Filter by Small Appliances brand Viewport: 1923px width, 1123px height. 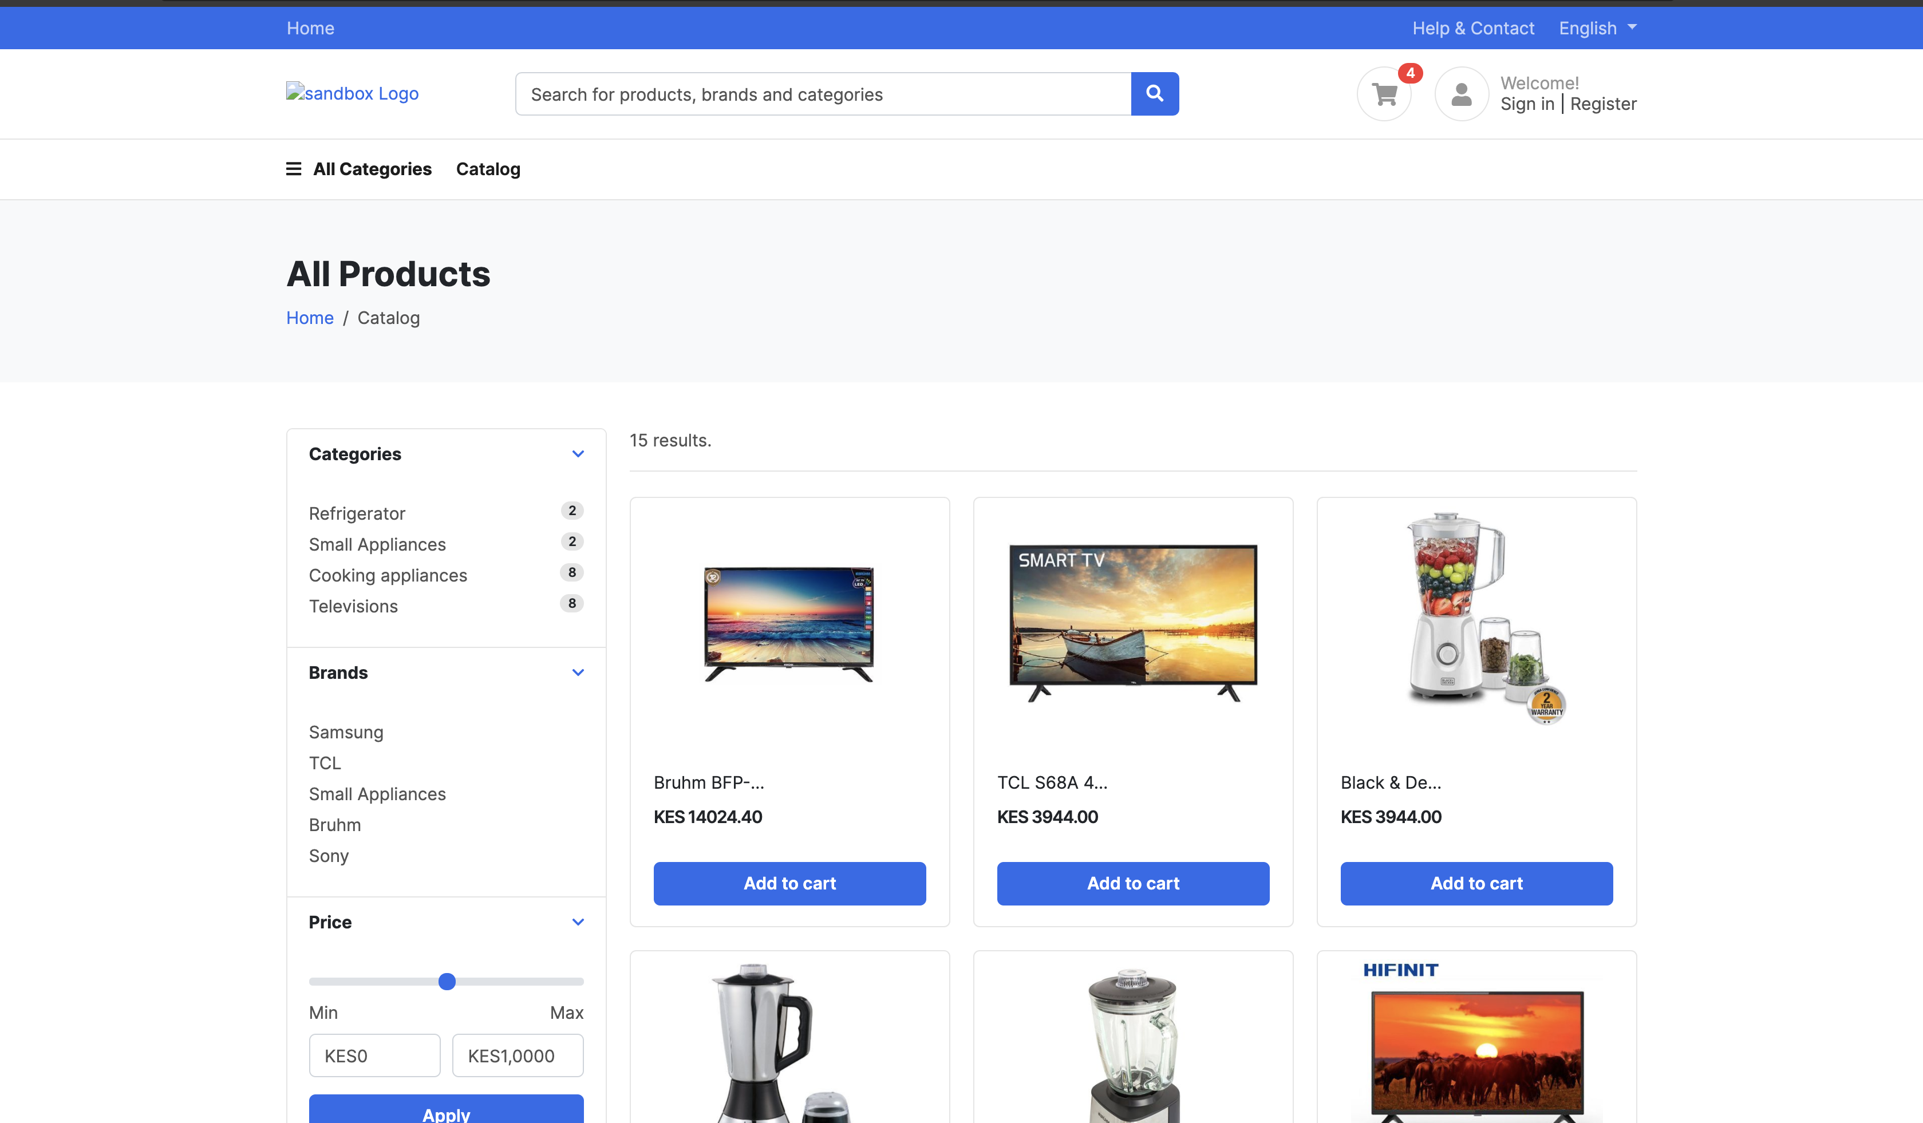377,794
